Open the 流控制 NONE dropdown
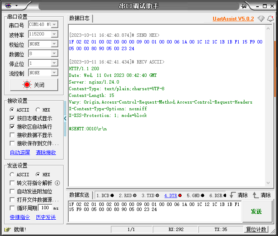The height and width of the screenshot is (236, 278). coord(54,73)
